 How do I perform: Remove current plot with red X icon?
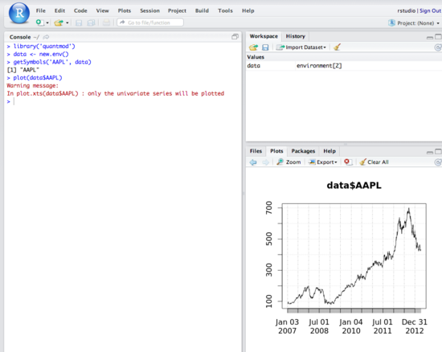pyautogui.click(x=347, y=162)
